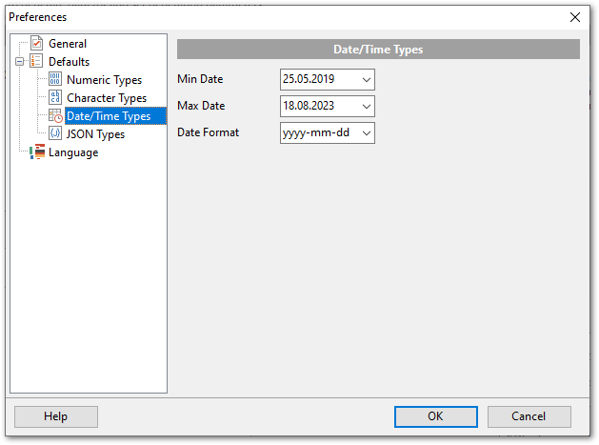Close the Preferences dialog
The width and height of the screenshot is (599, 445).
click(575, 17)
